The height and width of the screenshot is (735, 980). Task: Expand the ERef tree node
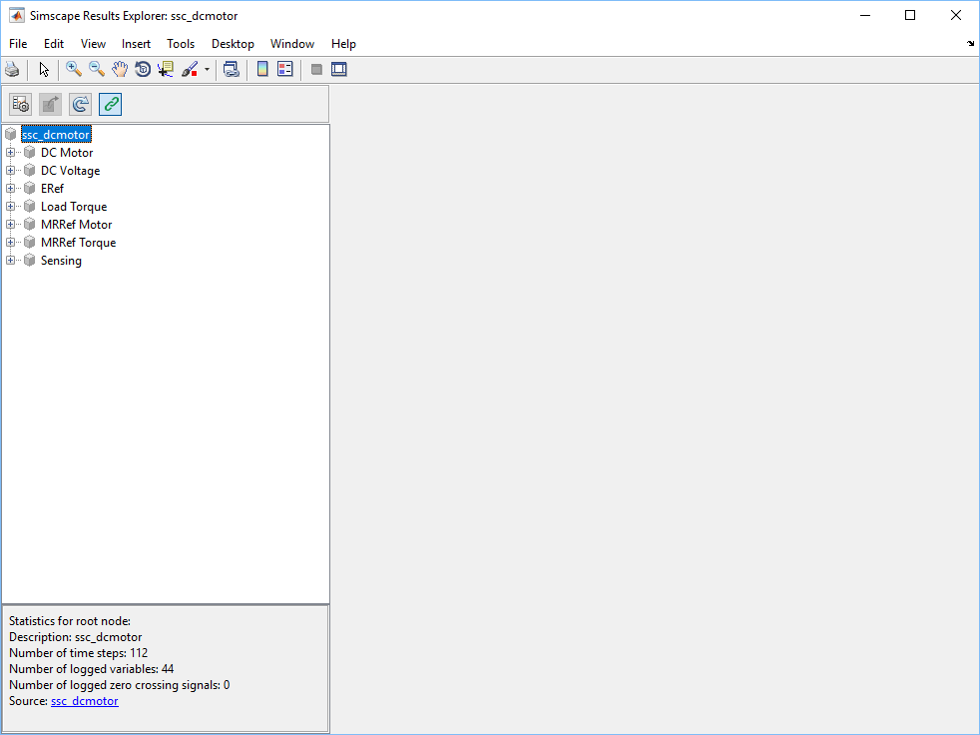coord(10,189)
